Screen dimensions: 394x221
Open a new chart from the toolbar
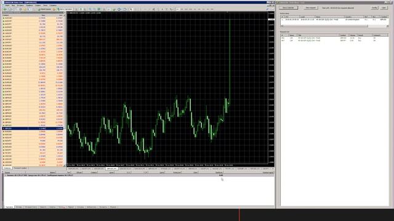click(x=4, y=9)
